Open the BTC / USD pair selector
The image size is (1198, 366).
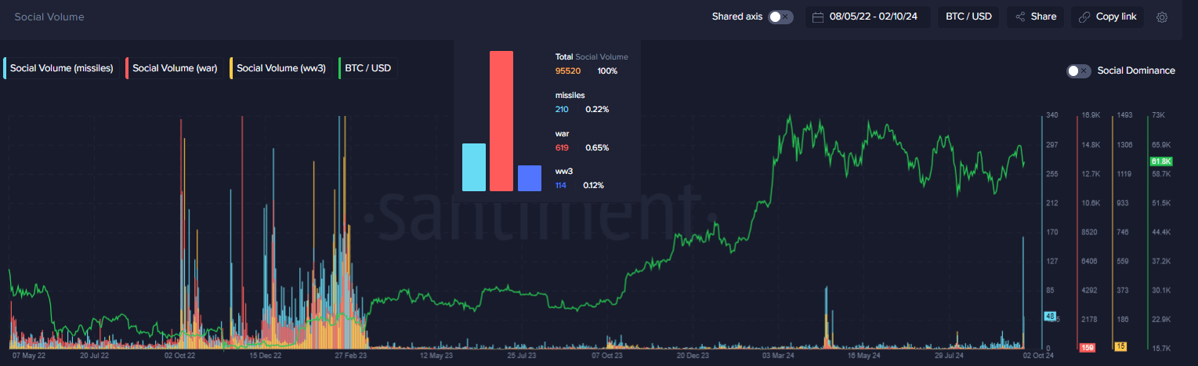click(x=968, y=16)
